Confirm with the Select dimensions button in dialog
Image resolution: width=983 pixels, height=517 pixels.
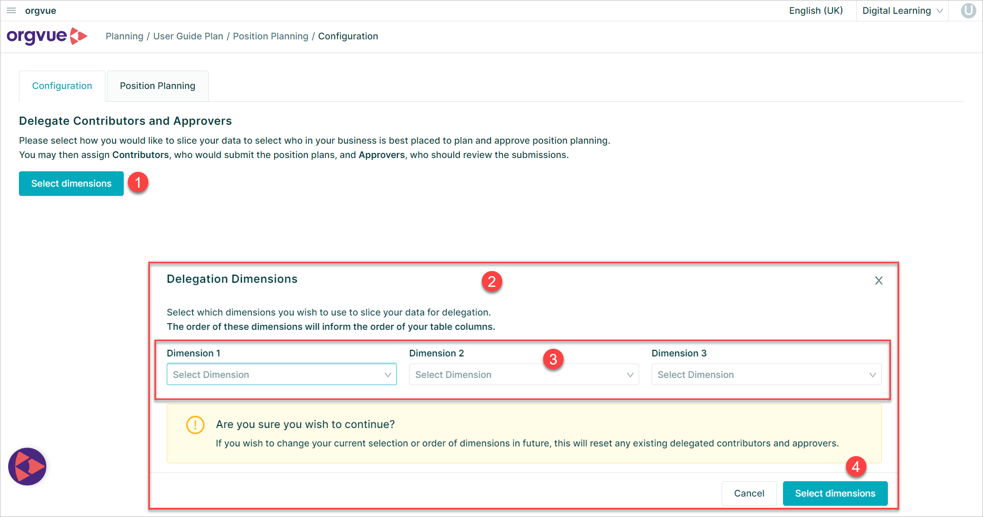(x=835, y=493)
